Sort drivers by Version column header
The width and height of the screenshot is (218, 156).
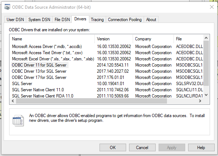[x=114, y=39]
